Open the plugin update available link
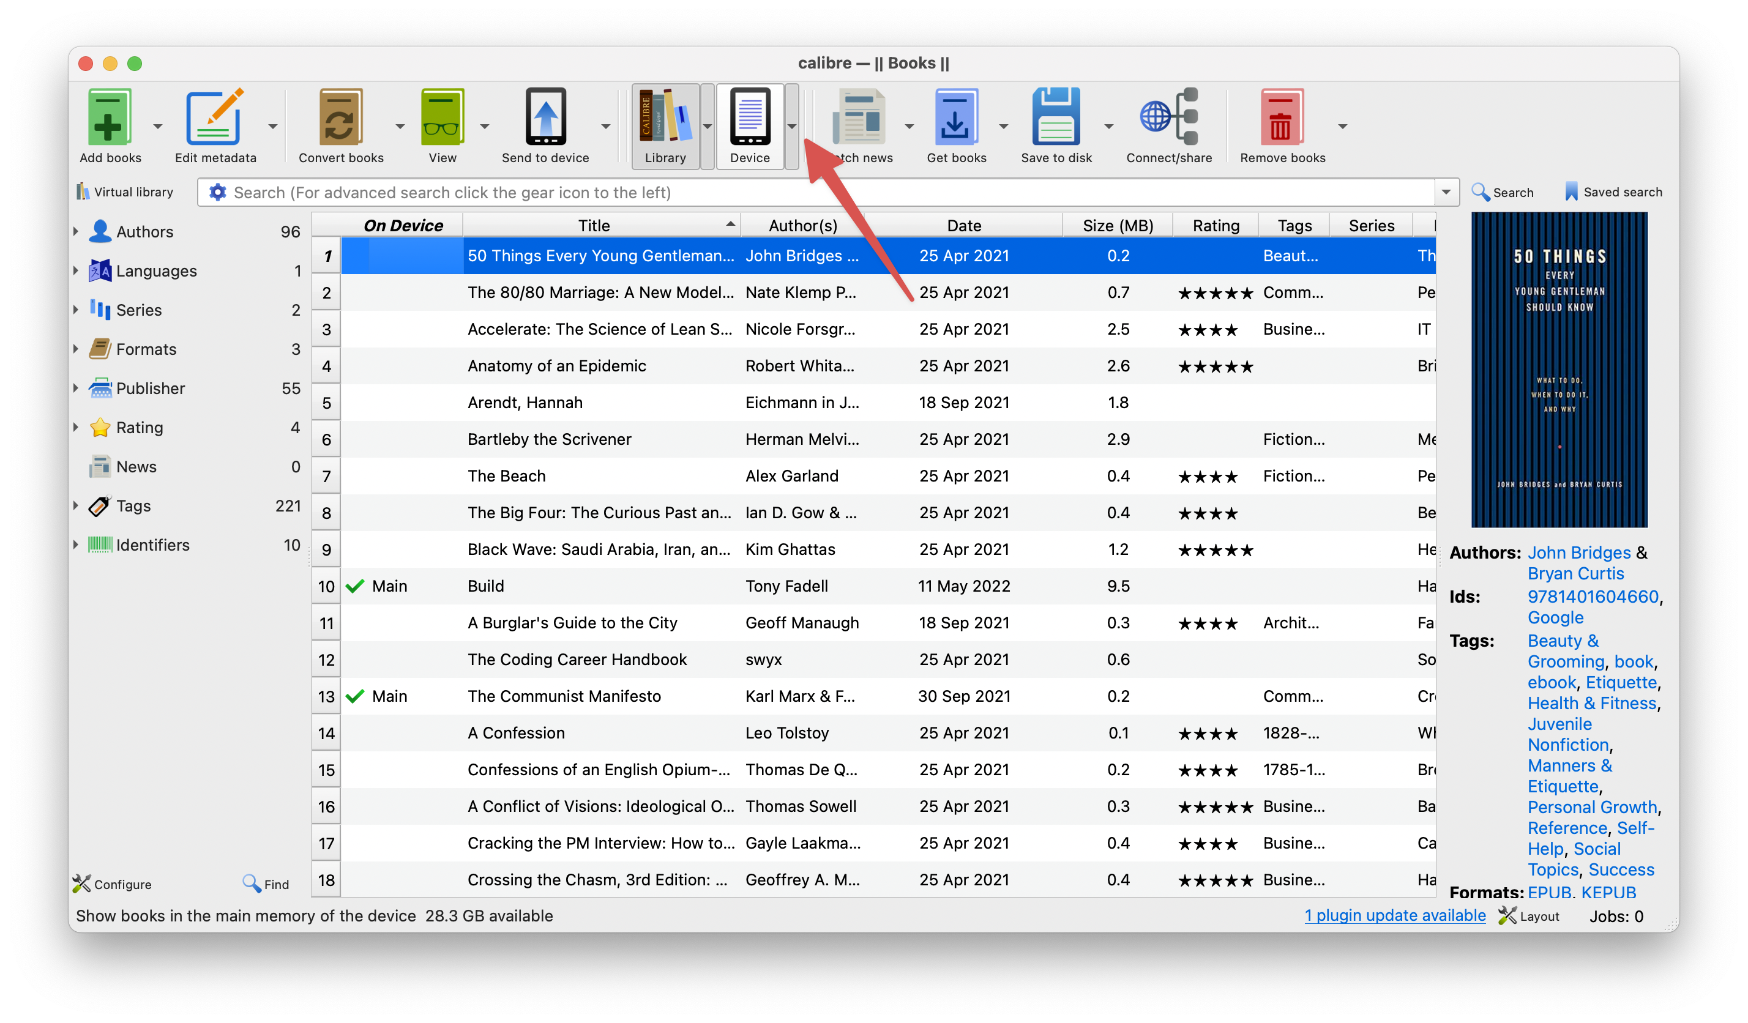1748x1023 pixels. tap(1394, 915)
